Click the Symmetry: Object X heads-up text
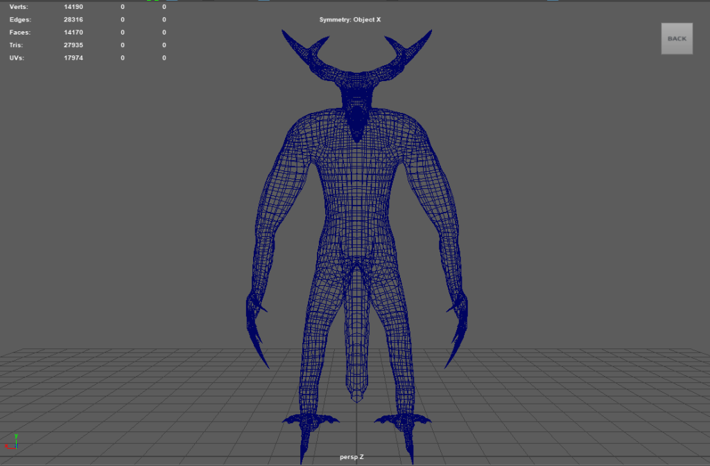 (x=350, y=19)
